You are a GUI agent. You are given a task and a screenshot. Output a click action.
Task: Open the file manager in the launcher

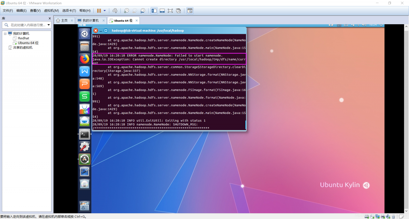[x=85, y=46]
